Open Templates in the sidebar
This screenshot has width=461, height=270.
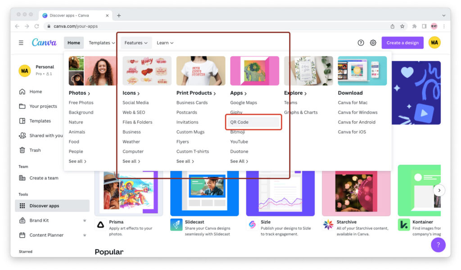[35, 121]
